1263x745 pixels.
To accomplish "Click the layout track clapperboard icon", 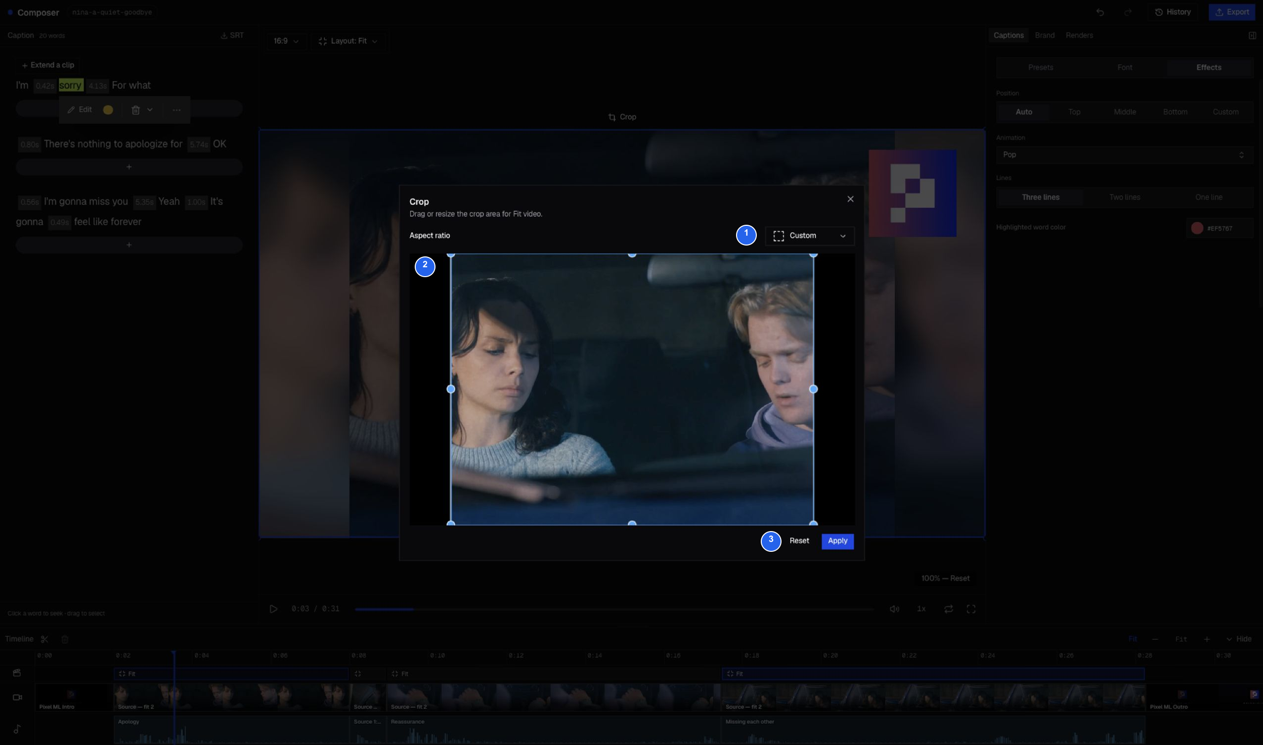I will point(17,673).
